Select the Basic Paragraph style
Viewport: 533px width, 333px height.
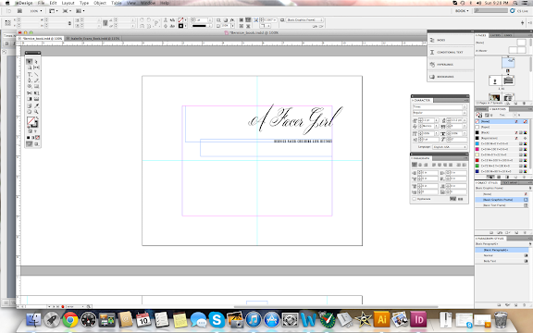(502, 250)
